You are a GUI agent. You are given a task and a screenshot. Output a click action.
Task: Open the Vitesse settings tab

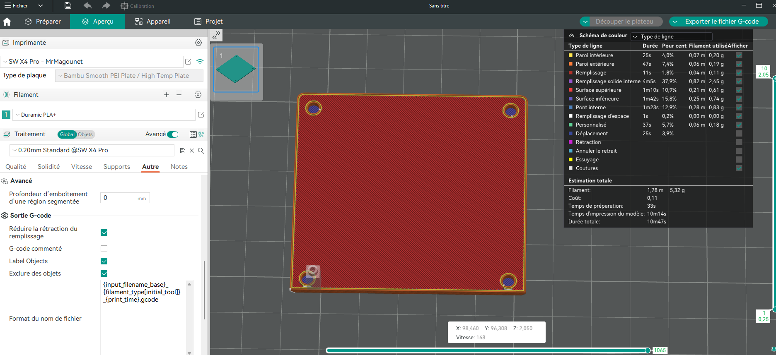point(82,167)
